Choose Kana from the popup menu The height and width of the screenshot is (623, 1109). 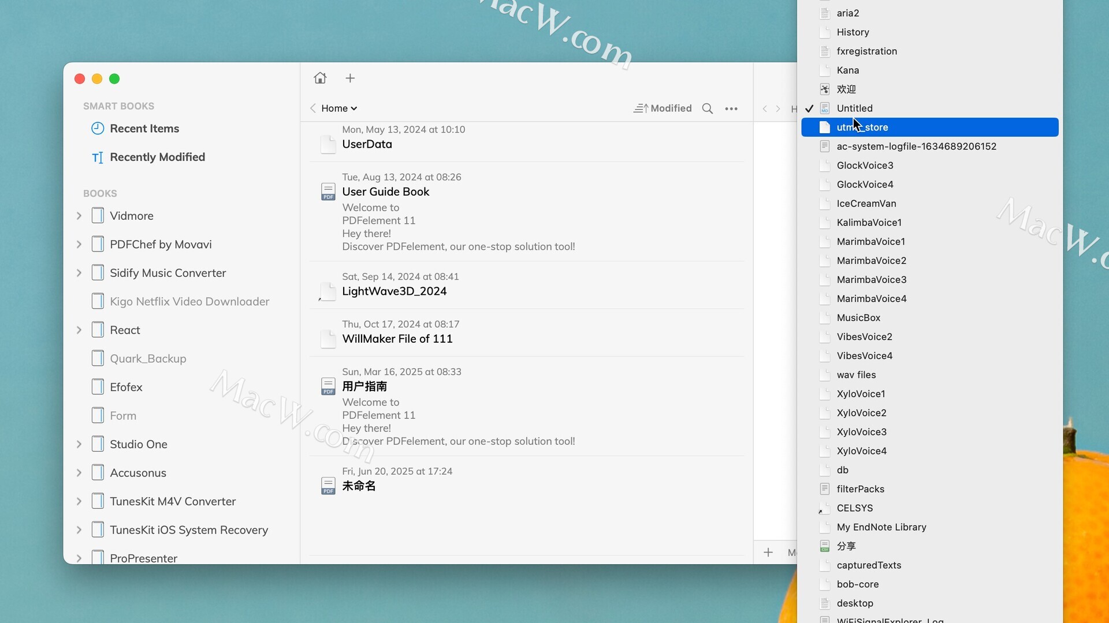click(x=930, y=70)
